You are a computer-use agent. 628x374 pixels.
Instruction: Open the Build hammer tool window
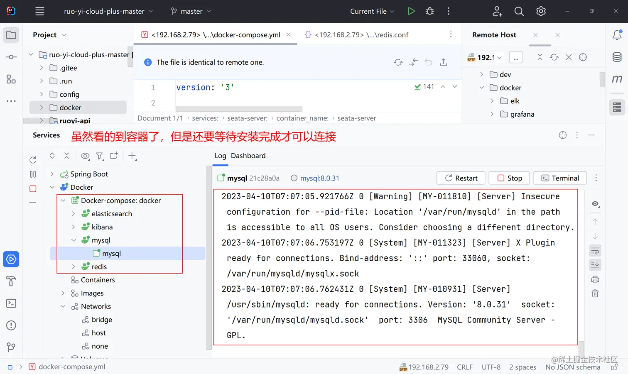[x=11, y=281]
